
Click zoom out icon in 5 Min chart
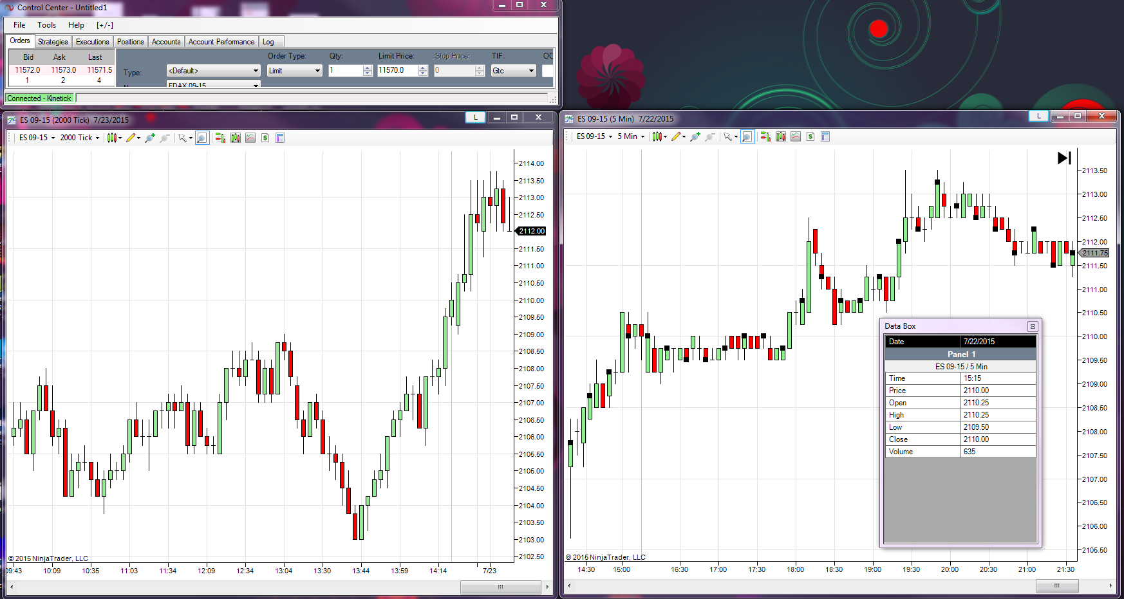pos(710,136)
